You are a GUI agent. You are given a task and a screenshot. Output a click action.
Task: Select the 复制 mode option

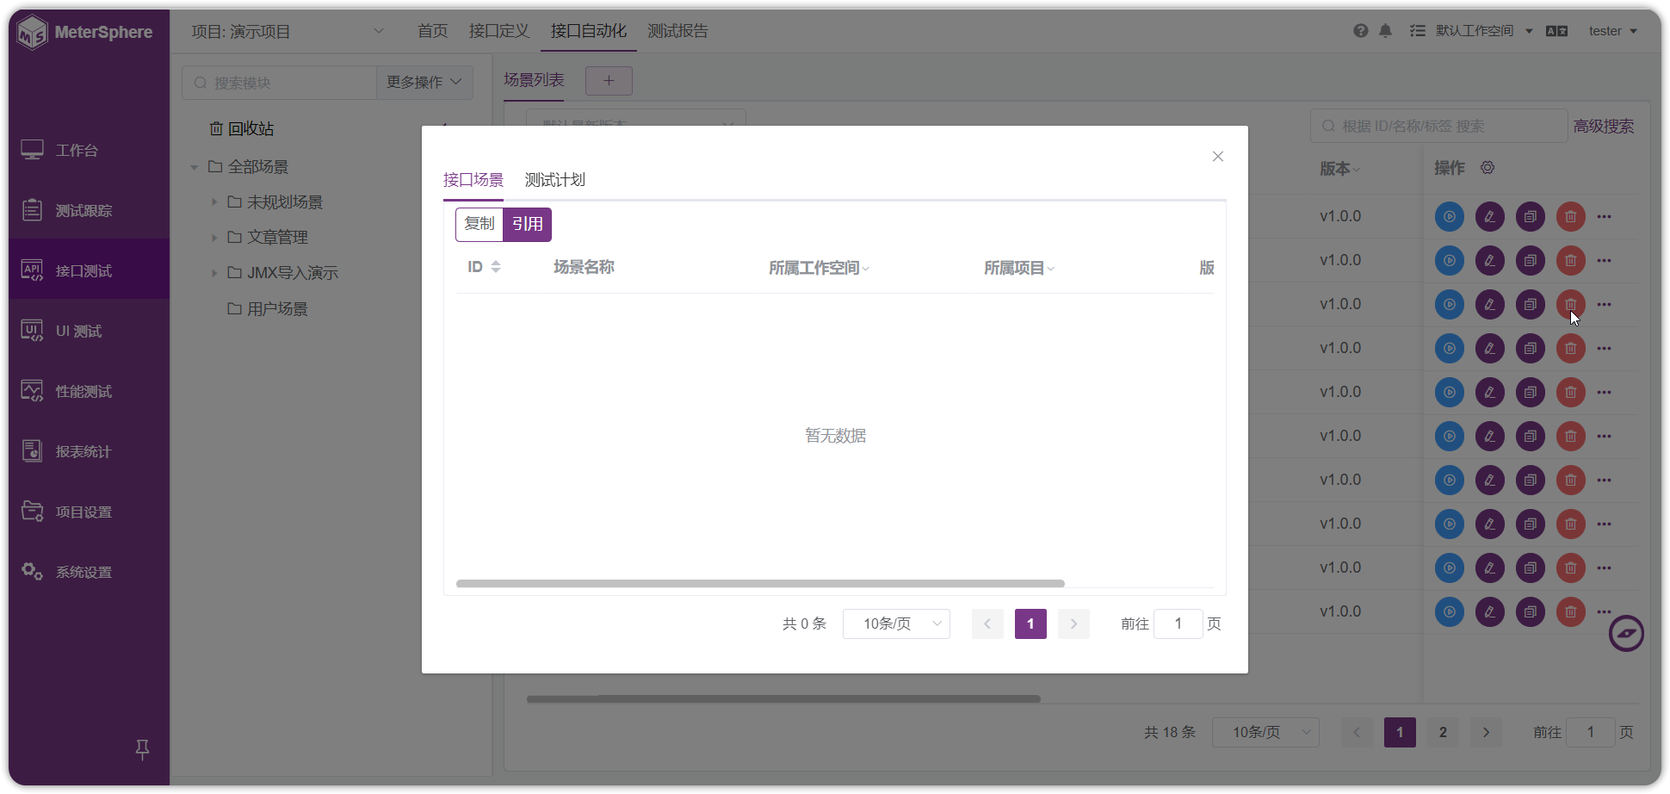(479, 224)
